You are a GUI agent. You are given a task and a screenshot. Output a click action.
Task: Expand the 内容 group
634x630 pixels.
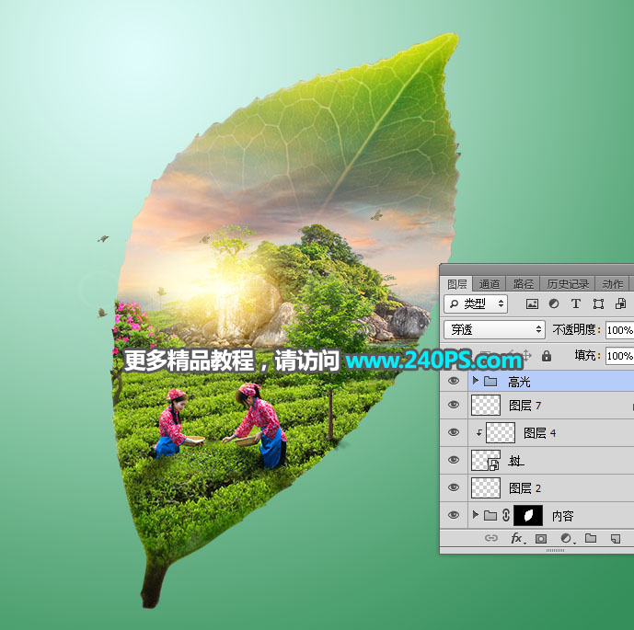[476, 515]
